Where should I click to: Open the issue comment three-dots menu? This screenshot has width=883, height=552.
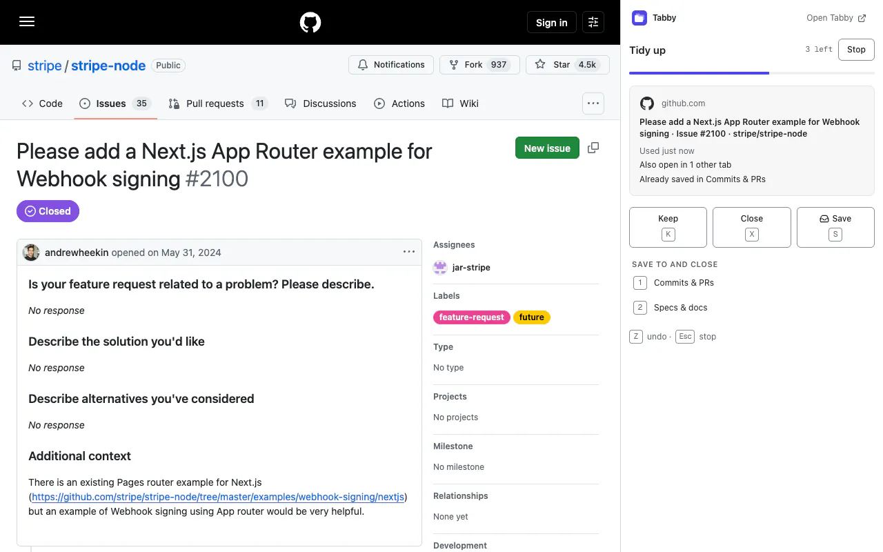409,253
